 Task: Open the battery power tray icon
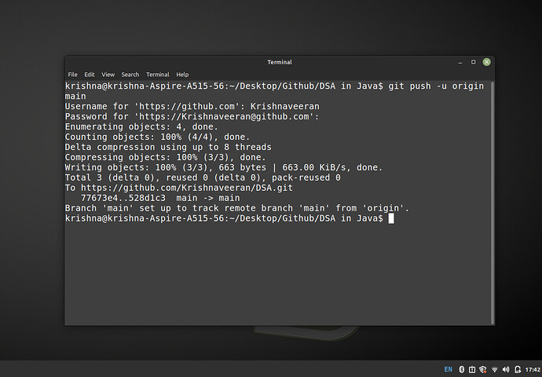click(518, 369)
